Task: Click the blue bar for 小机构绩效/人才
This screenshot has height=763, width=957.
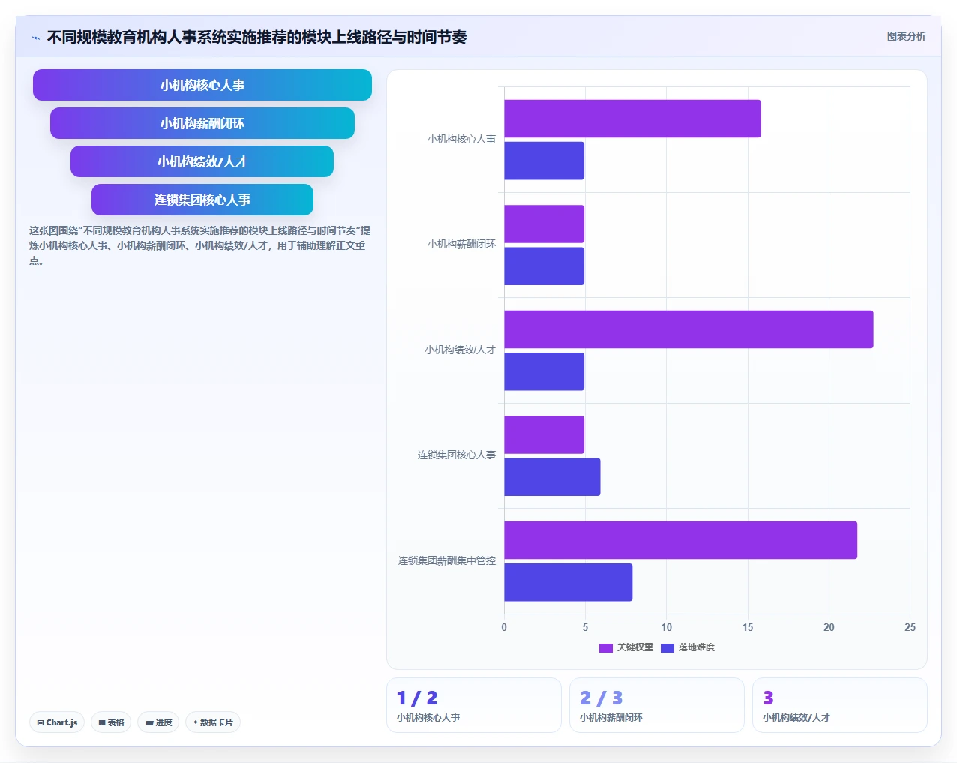Action: [544, 371]
